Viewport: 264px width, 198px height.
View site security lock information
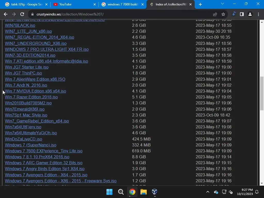pos(32,14)
